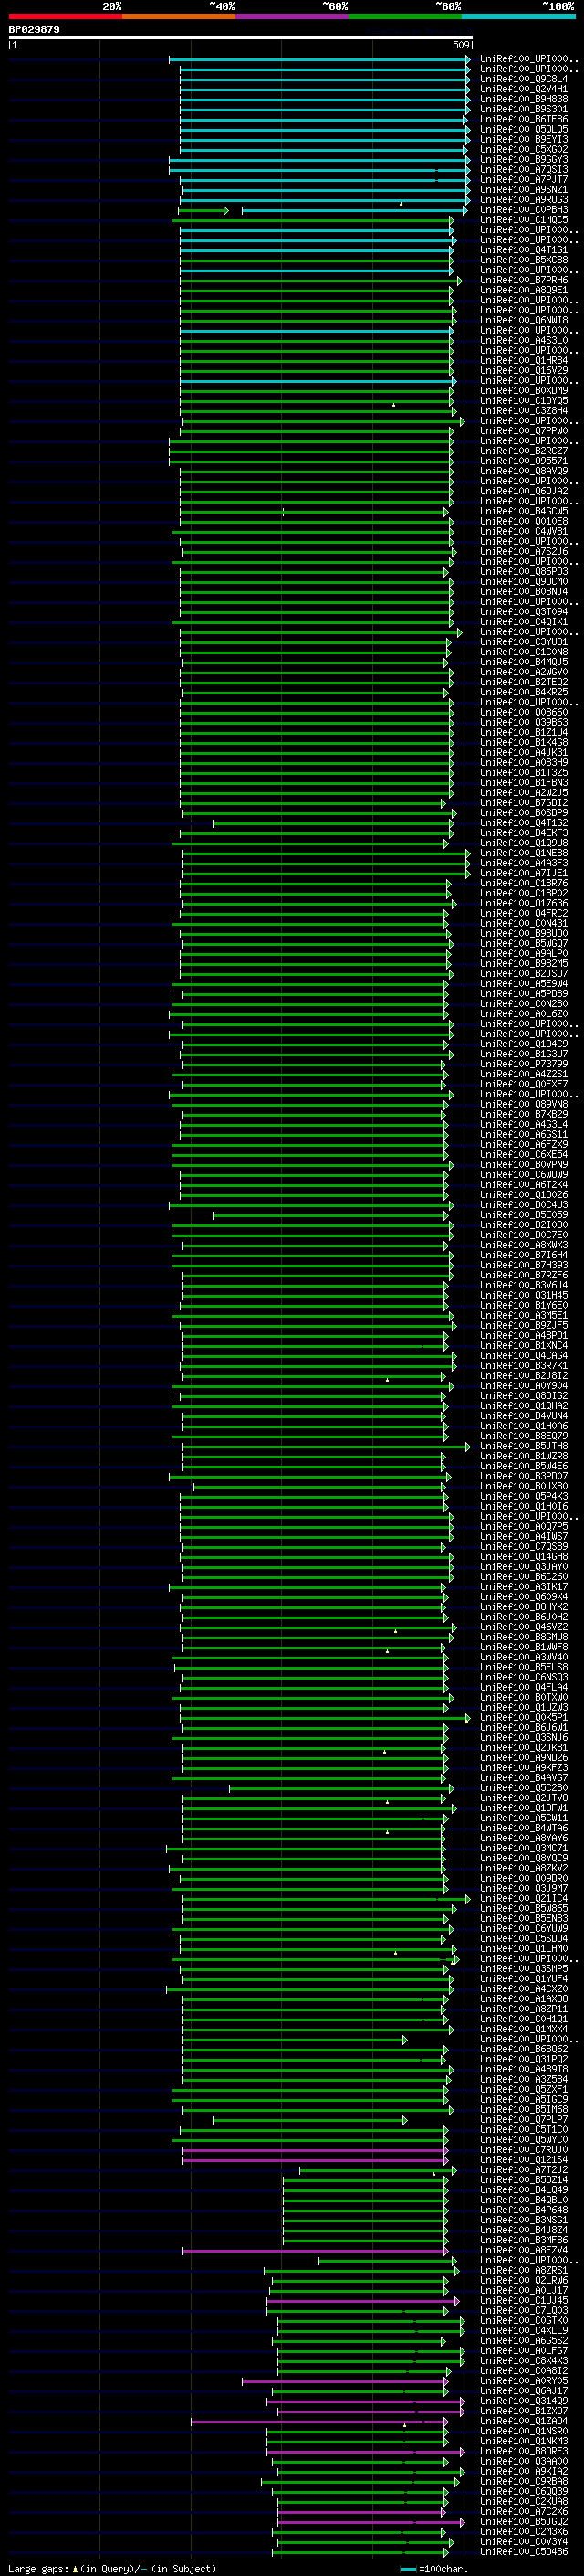
Task: Click the green ~80% identity legend segment
Action: click(405, 16)
